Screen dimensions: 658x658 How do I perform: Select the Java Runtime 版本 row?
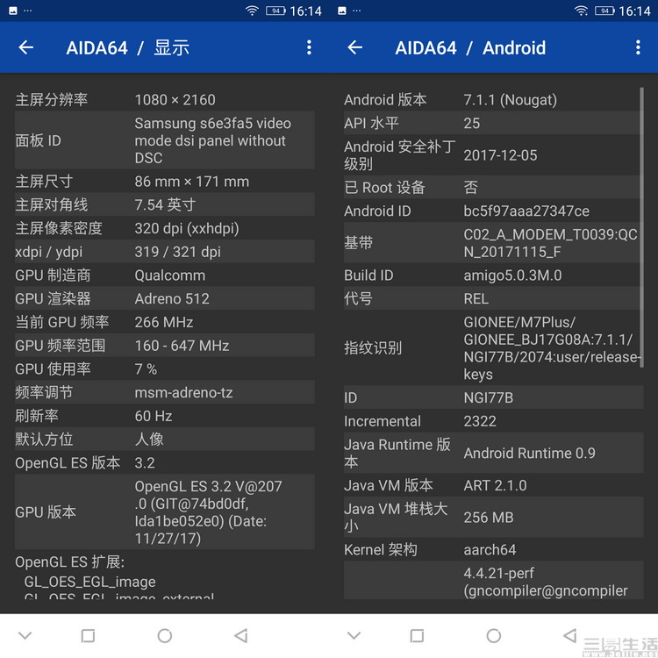click(x=493, y=453)
